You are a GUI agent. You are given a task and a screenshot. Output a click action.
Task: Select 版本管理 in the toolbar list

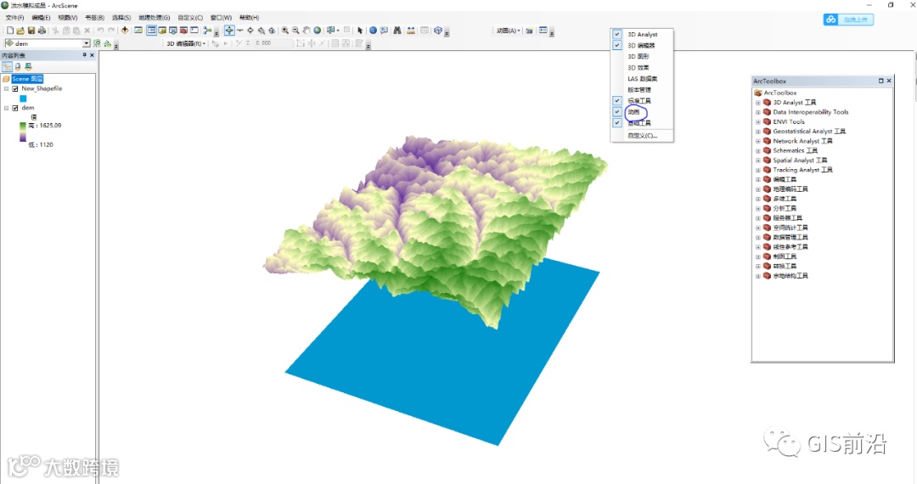coord(639,90)
